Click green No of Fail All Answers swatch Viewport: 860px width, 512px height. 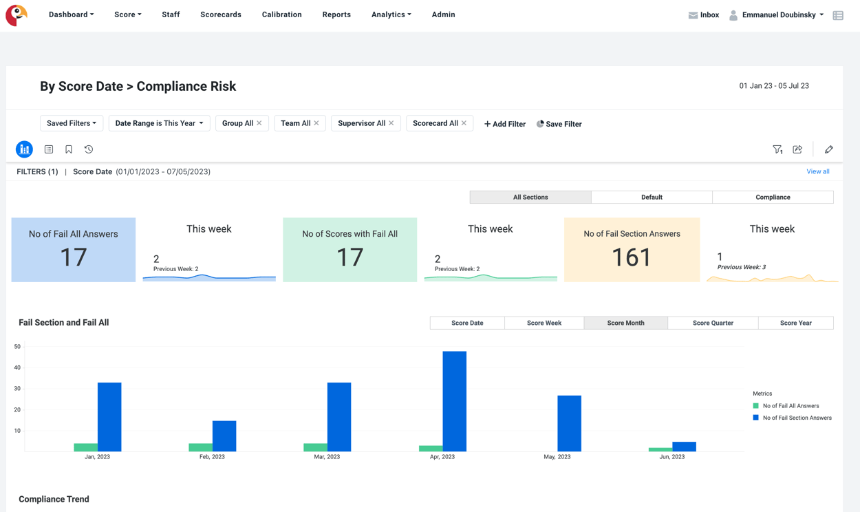(x=755, y=406)
